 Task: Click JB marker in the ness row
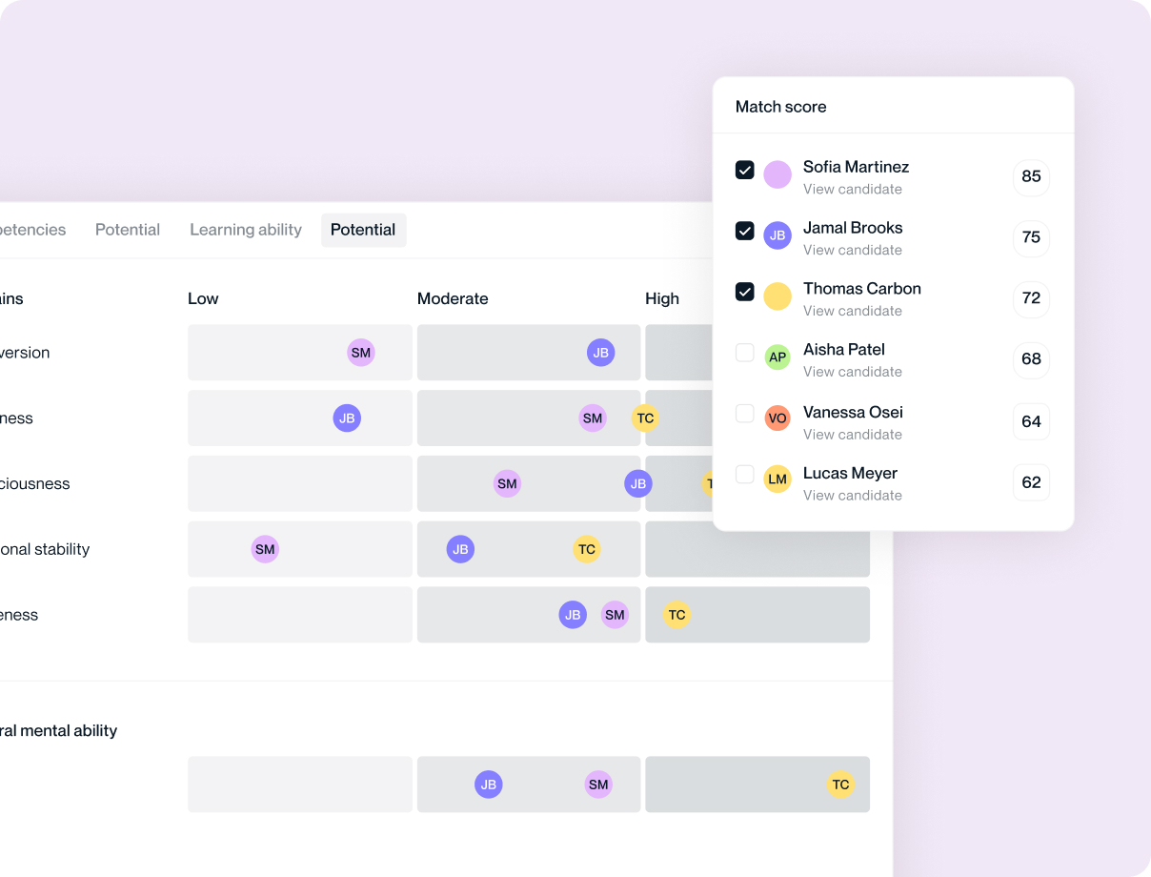[x=347, y=418]
